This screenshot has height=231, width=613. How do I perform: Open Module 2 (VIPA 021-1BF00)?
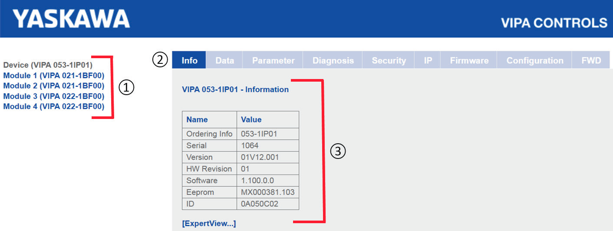coord(54,86)
